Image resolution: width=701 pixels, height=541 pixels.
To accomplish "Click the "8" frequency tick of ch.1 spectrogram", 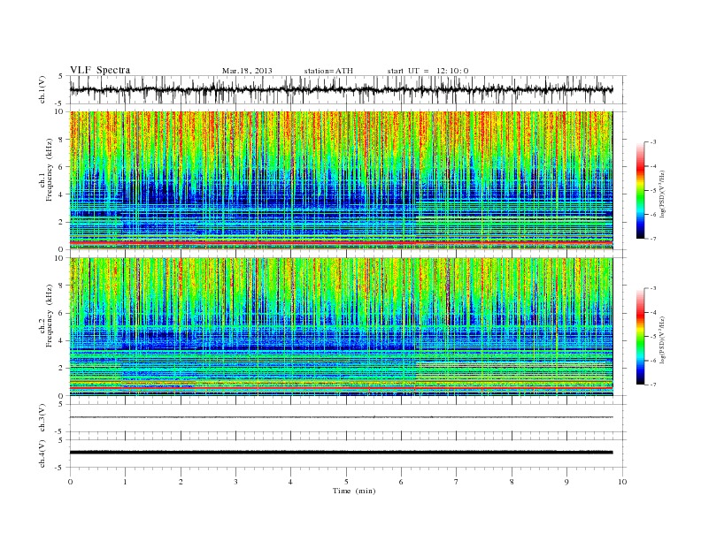I will [x=61, y=140].
